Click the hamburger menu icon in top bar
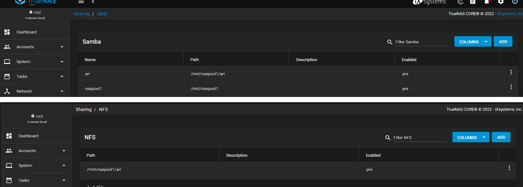 (x=81, y=2)
